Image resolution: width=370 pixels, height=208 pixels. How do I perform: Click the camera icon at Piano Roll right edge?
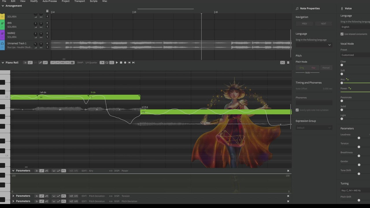pyautogui.click(x=282, y=62)
